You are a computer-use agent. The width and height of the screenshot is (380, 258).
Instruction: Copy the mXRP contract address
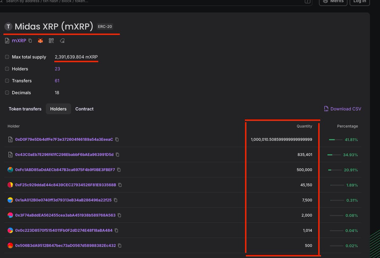coord(30,40)
